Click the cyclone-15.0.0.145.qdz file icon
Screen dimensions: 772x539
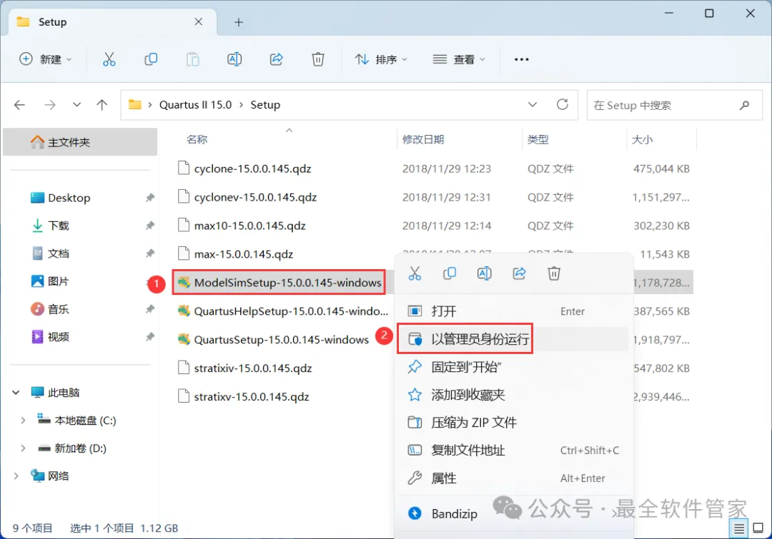click(184, 168)
